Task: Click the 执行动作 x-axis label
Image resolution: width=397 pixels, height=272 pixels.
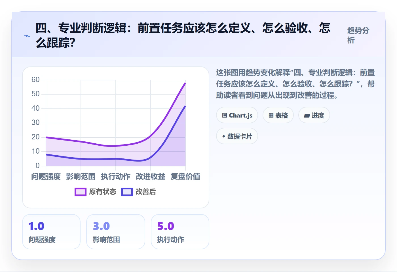Action: tap(116, 177)
